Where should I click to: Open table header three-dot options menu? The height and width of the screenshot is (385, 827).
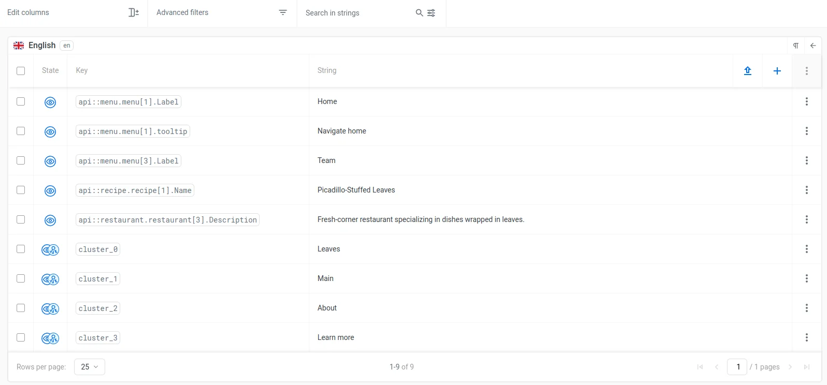coord(806,71)
